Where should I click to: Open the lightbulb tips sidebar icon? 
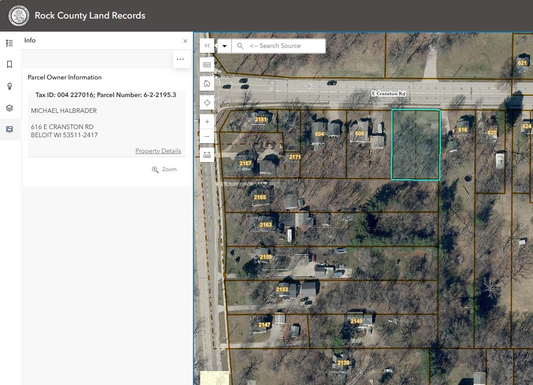tap(9, 86)
